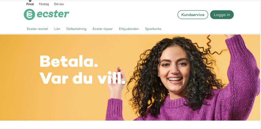
Task: Click the ecster wordmark next to logo
Action: click(53, 14)
